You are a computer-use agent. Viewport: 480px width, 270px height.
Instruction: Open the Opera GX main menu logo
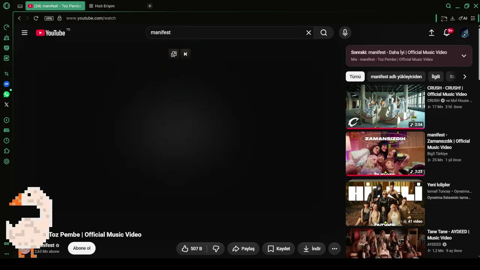coord(6,6)
